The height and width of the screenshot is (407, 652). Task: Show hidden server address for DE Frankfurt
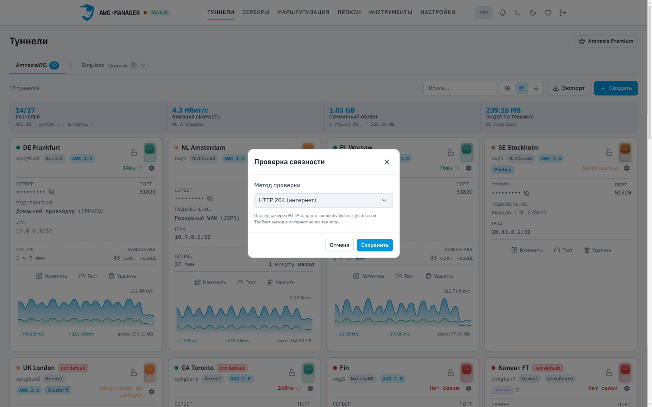point(52,192)
